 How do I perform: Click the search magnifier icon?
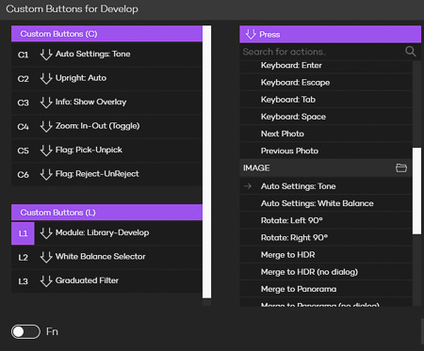(x=410, y=52)
